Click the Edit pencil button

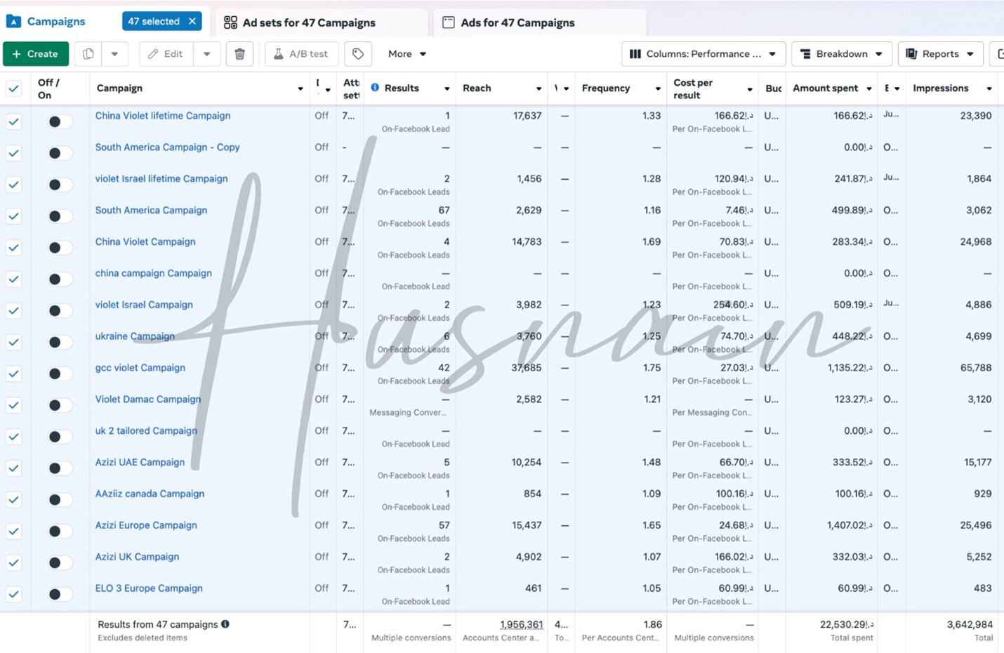(x=165, y=54)
